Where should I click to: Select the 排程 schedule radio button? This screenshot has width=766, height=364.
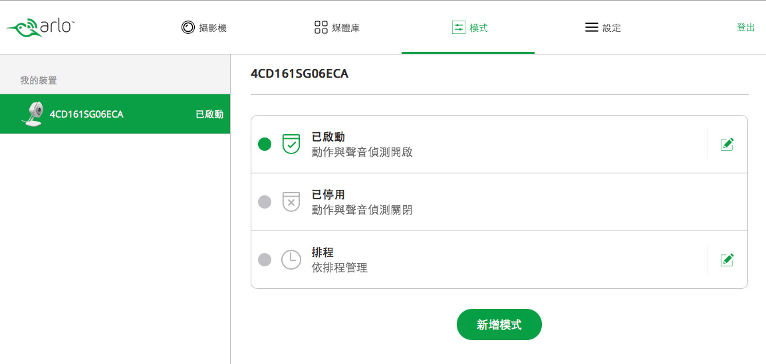pos(264,260)
